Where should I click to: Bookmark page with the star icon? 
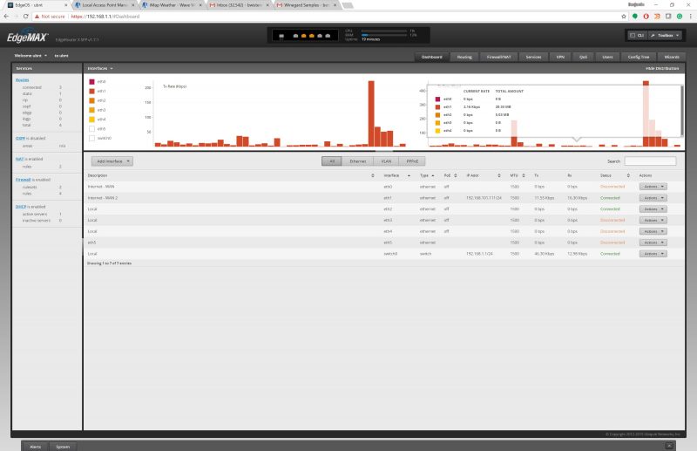(620, 16)
